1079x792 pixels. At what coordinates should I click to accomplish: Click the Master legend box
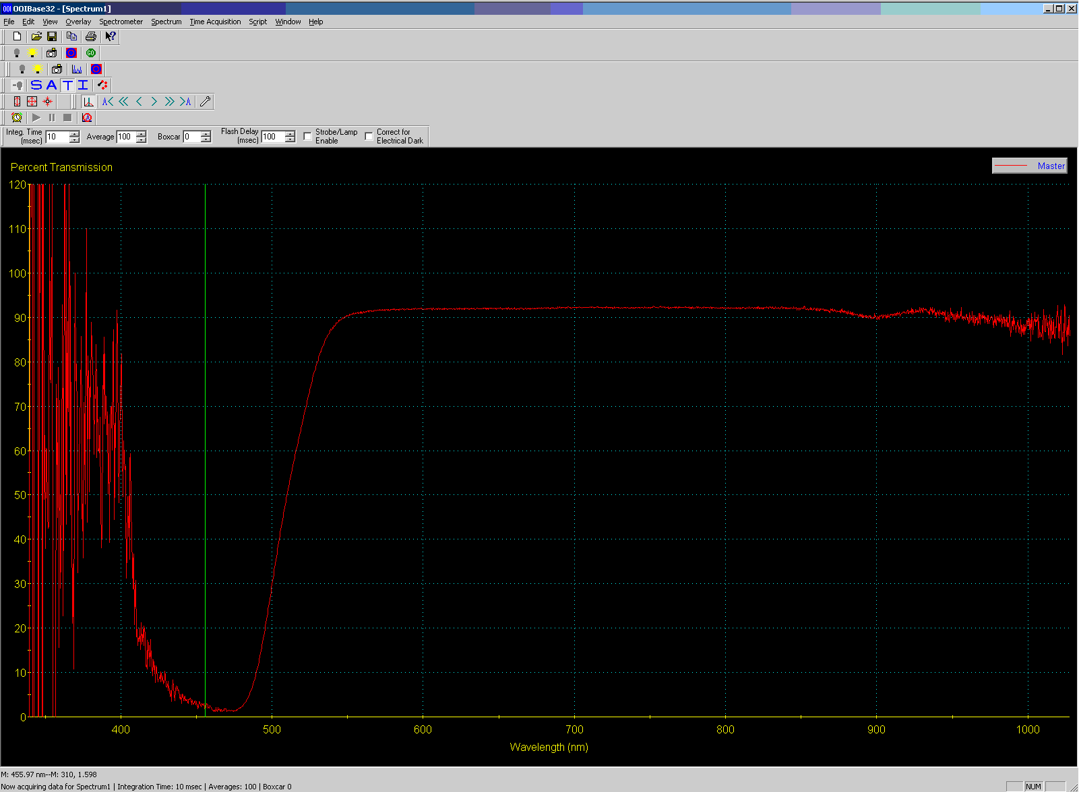1030,166
